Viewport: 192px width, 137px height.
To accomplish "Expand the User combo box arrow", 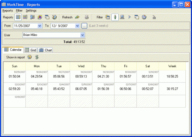I will pos(82,35).
